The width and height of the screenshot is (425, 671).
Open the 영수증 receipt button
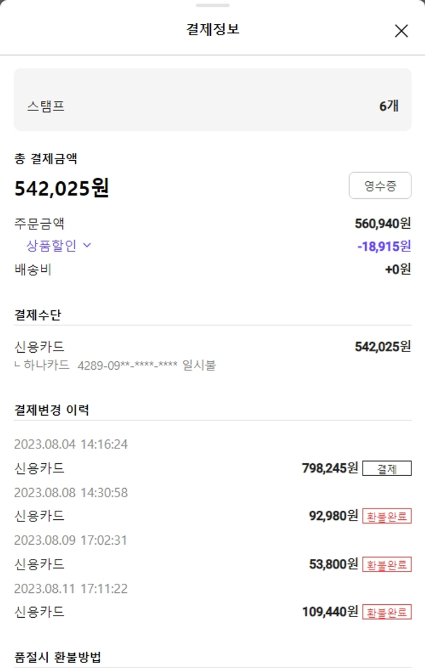380,186
